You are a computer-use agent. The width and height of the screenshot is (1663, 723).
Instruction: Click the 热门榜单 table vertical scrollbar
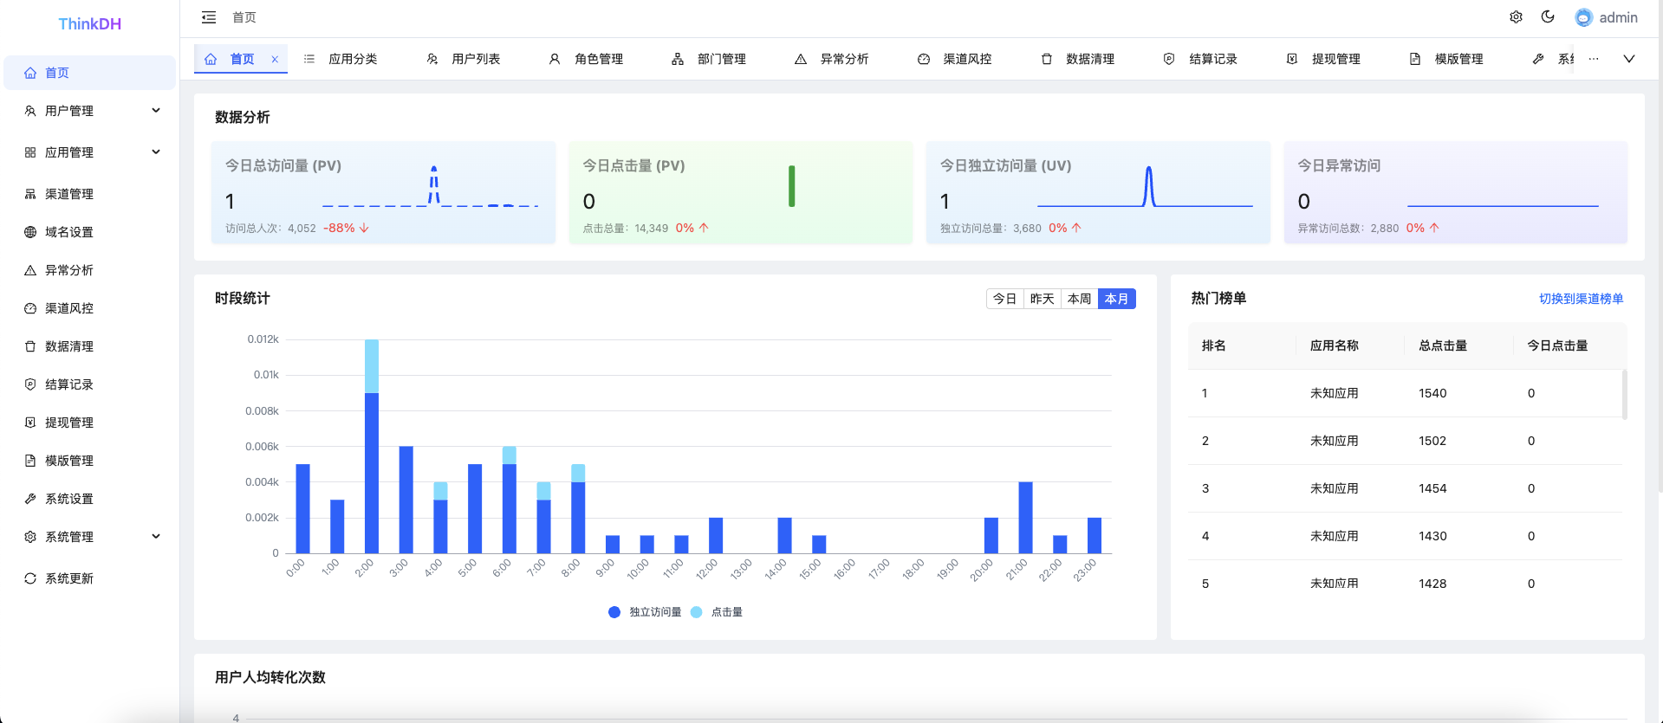click(x=1624, y=395)
